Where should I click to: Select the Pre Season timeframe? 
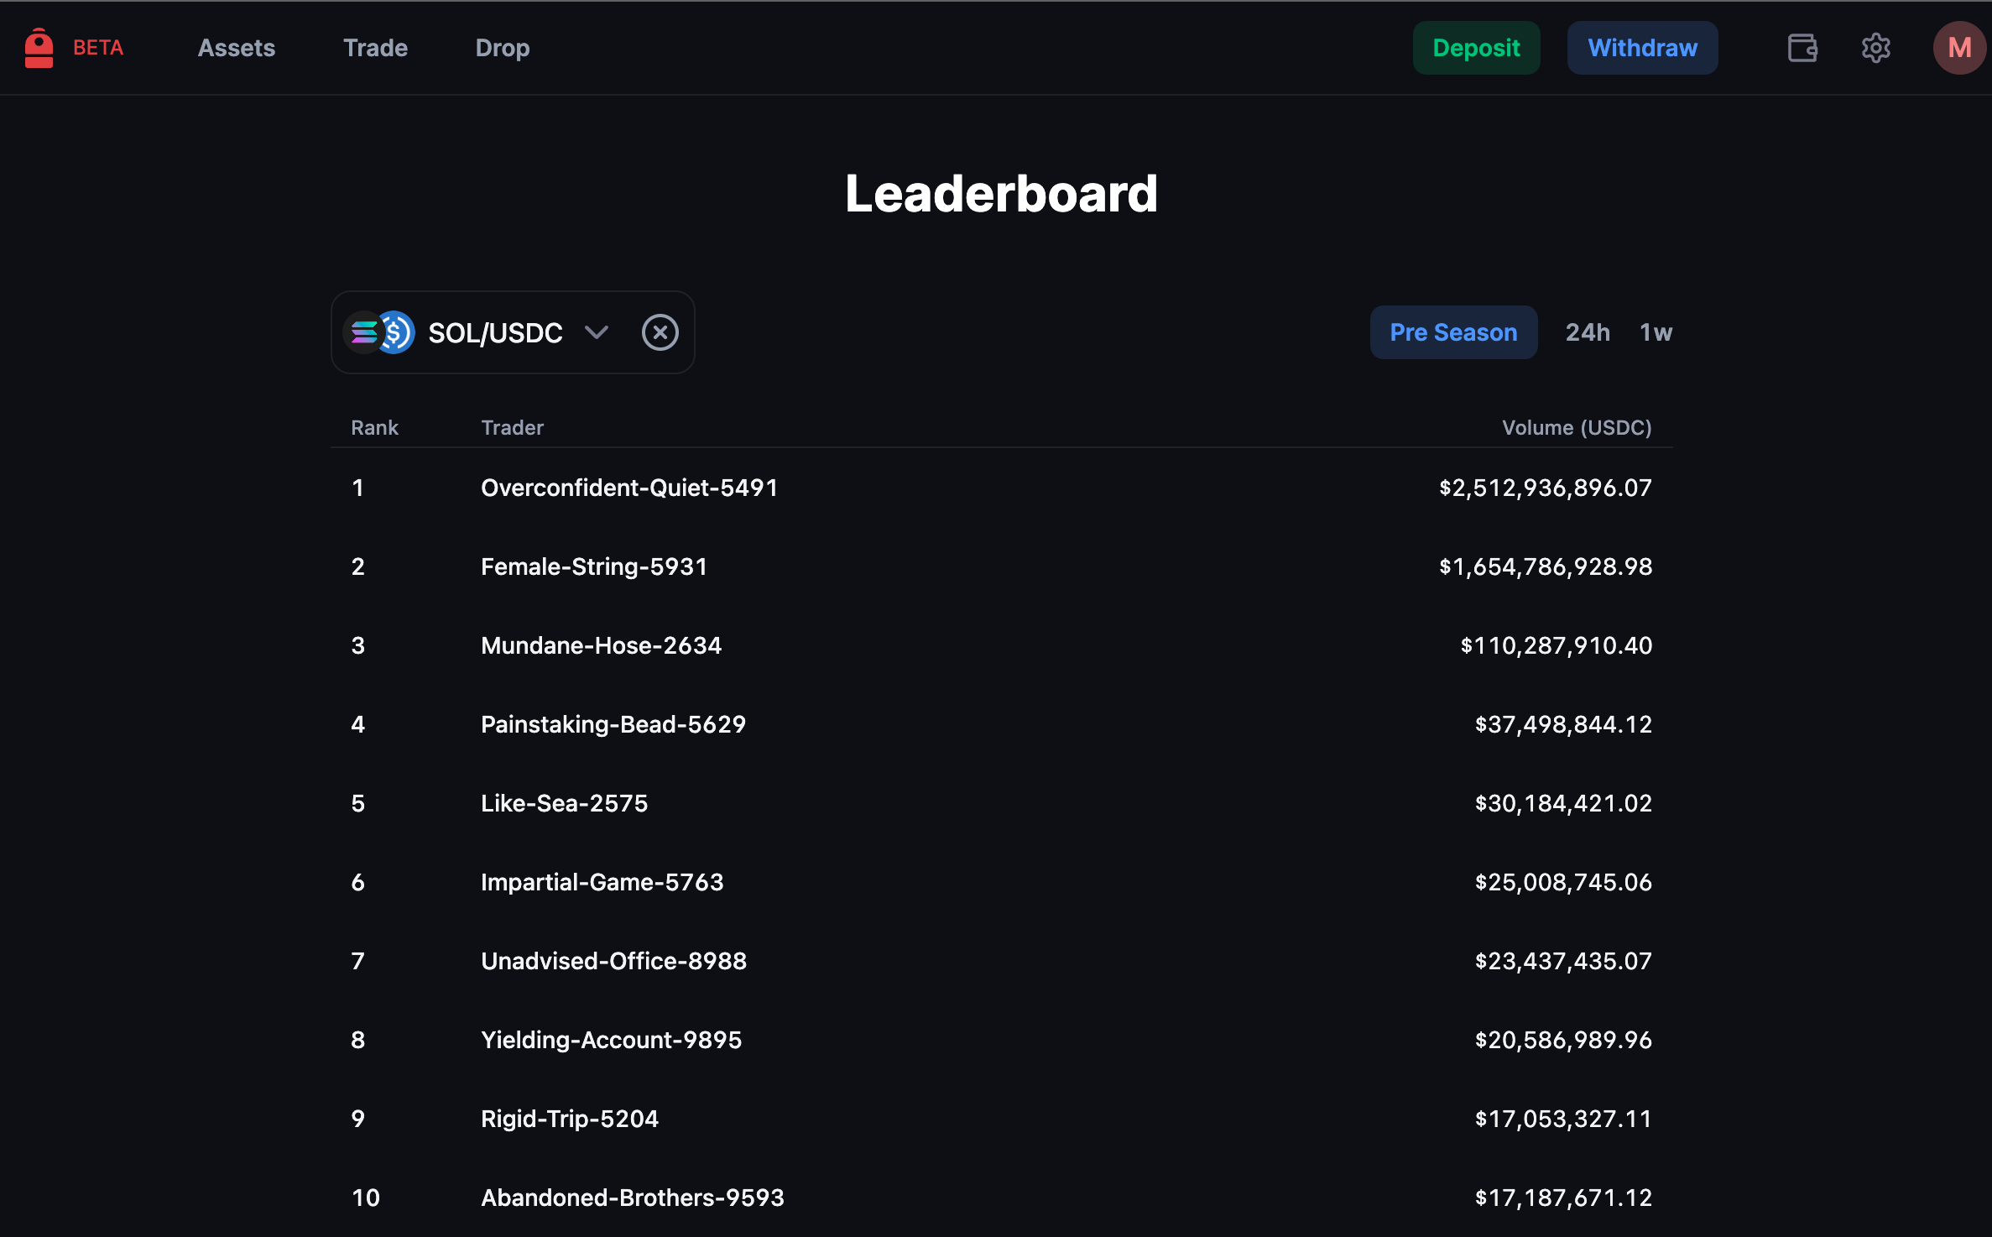coord(1452,332)
